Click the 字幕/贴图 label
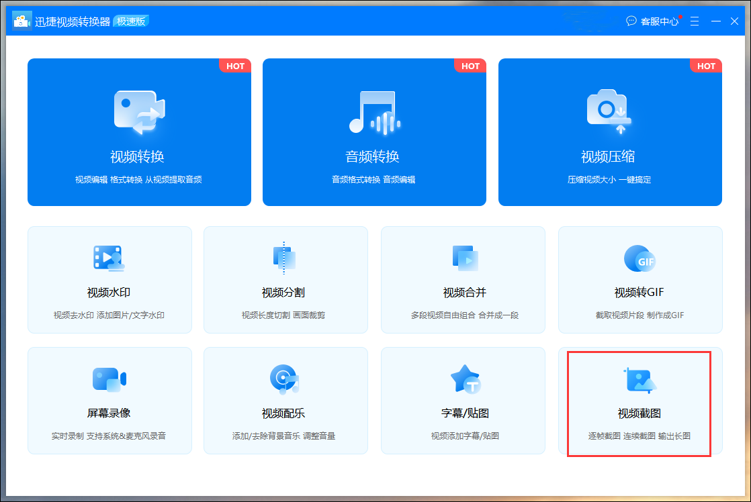Viewport: 751px width, 502px height. coord(465,413)
